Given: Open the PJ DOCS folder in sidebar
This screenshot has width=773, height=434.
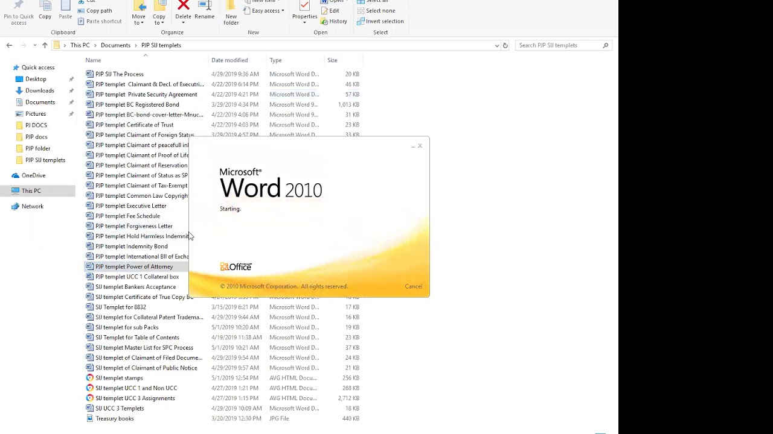Looking at the screenshot, I should point(36,125).
